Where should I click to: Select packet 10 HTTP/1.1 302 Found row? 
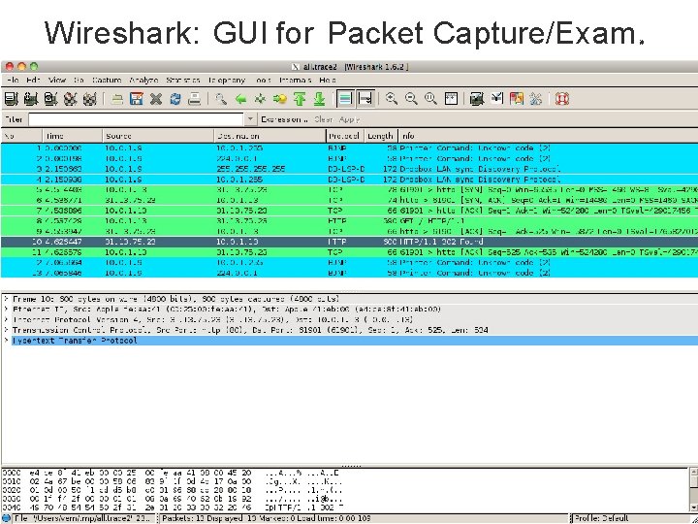point(349,242)
